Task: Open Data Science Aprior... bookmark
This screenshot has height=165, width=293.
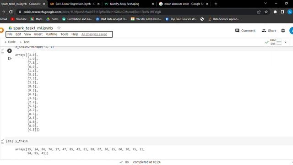Action: tap(223, 19)
